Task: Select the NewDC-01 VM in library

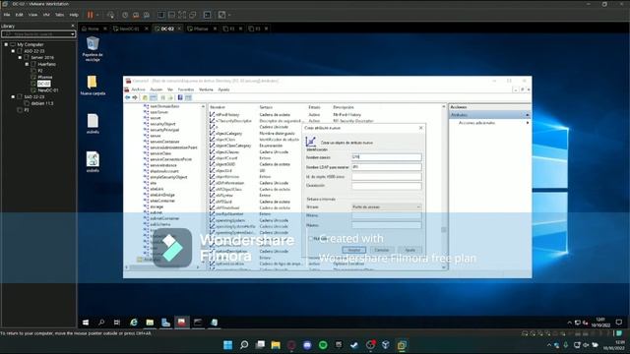Action: [x=48, y=90]
